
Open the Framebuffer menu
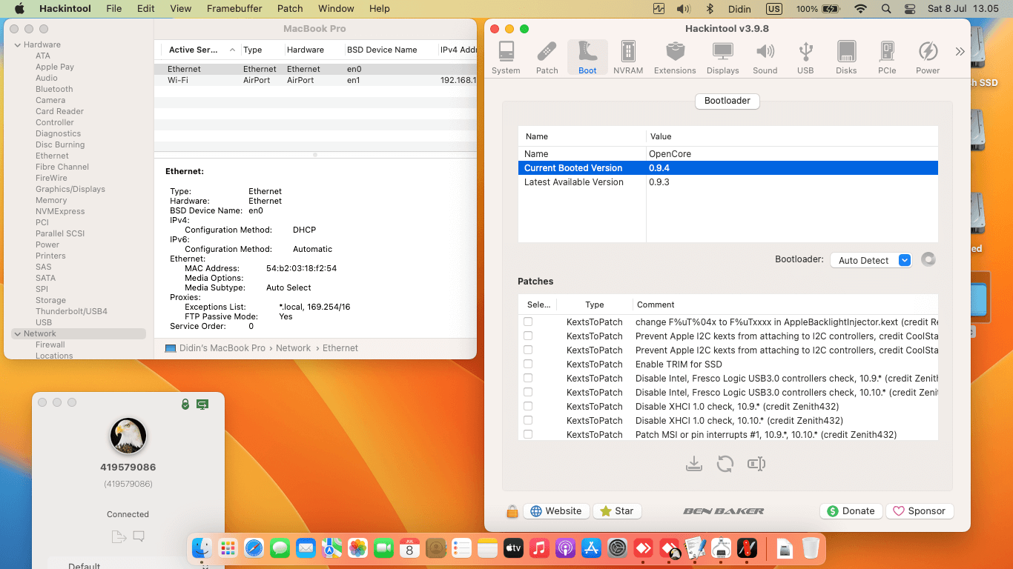coord(234,9)
